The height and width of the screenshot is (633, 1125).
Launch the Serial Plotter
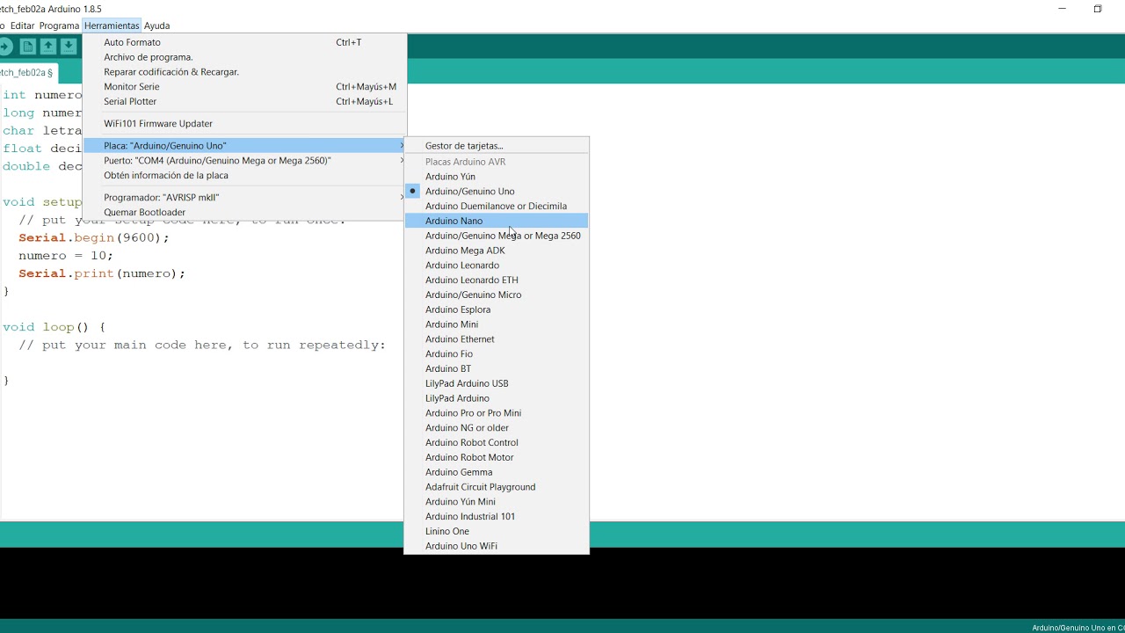244,102
